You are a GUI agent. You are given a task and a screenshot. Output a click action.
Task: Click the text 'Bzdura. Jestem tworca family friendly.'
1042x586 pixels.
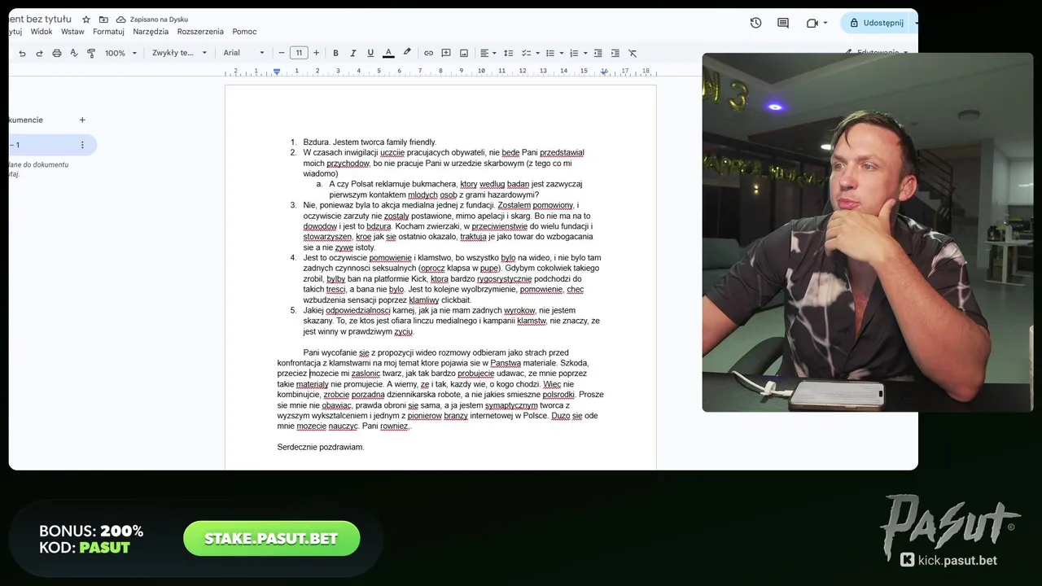(370, 142)
